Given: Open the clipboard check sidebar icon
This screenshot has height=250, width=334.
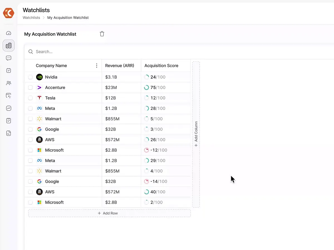Looking at the screenshot, I should (x=9, y=121).
